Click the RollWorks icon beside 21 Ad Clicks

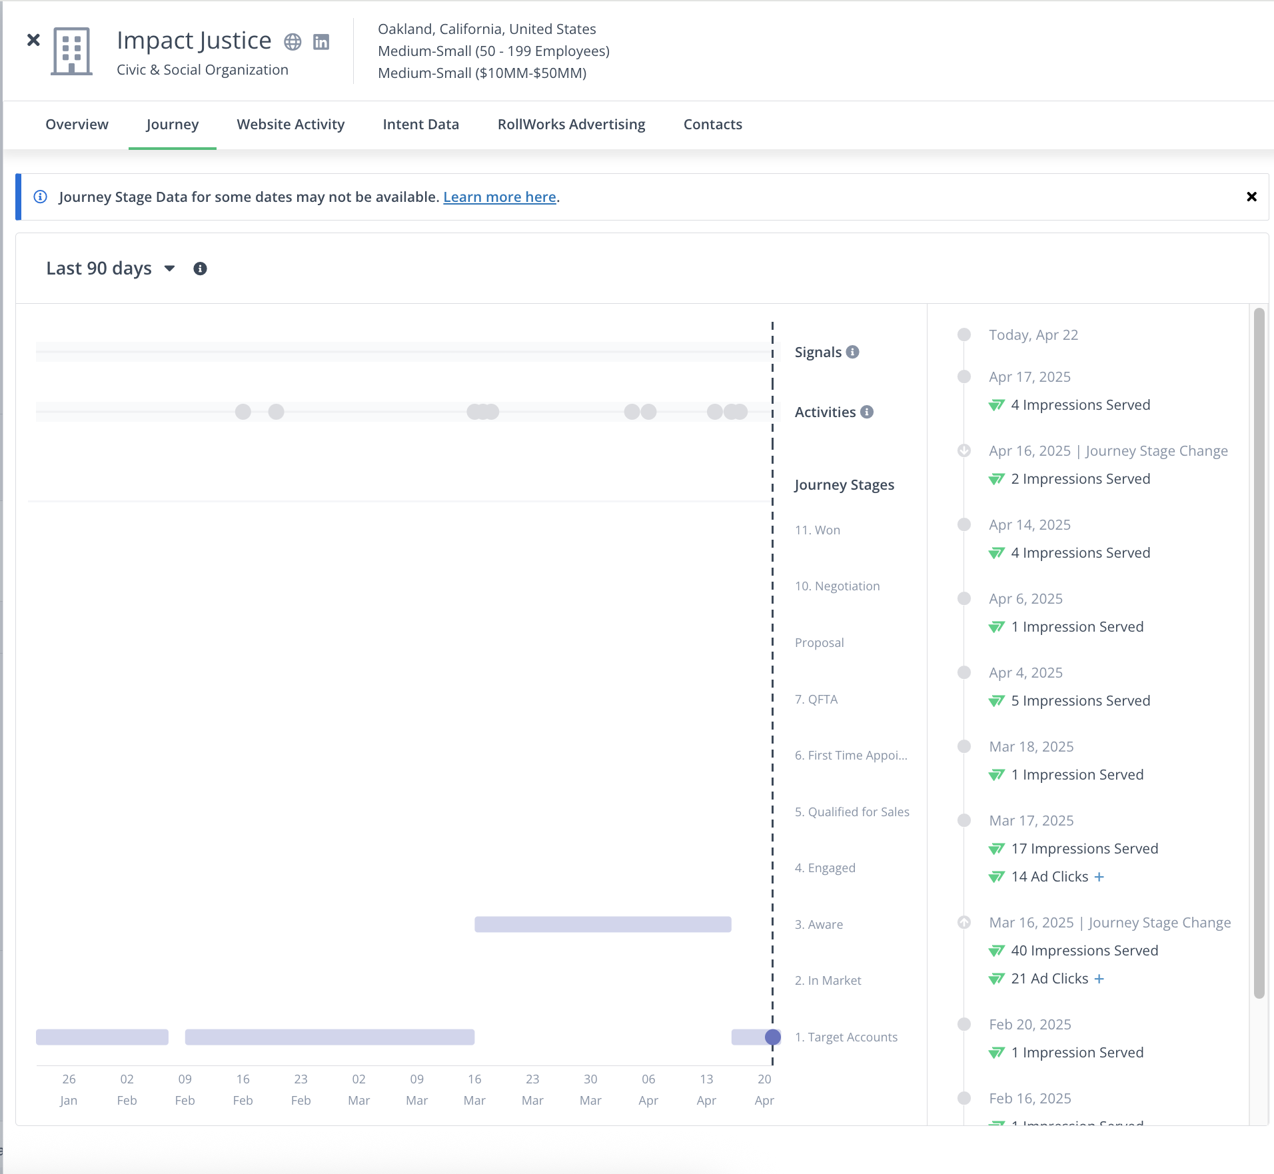click(x=996, y=979)
